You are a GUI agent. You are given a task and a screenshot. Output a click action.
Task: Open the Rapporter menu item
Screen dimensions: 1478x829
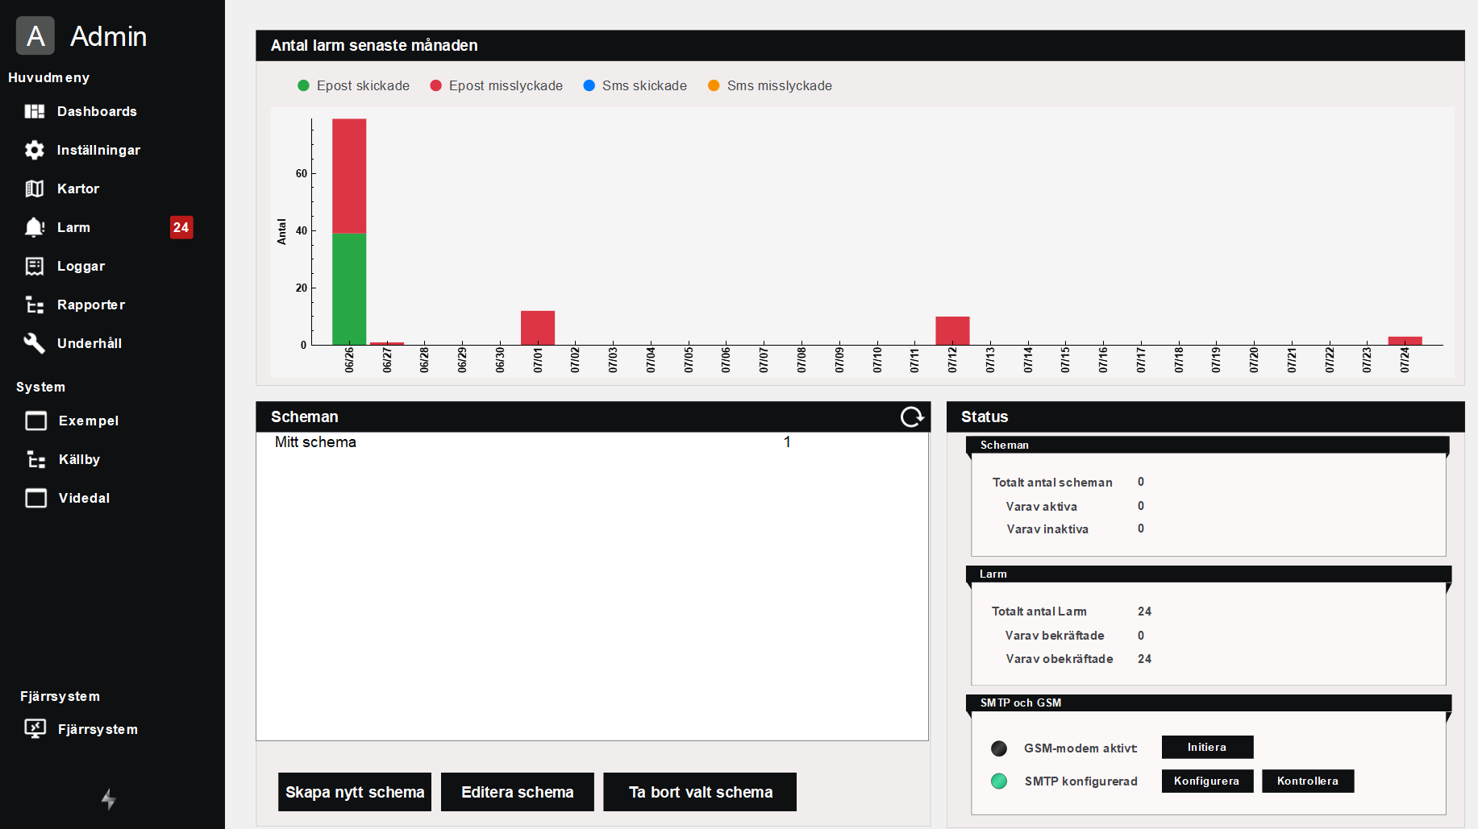point(90,305)
